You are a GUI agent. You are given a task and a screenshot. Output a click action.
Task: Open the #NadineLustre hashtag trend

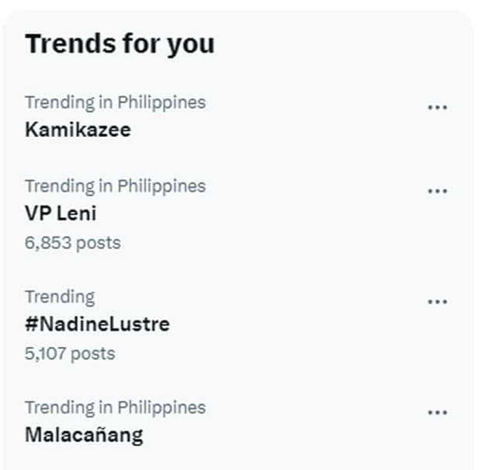click(x=97, y=324)
